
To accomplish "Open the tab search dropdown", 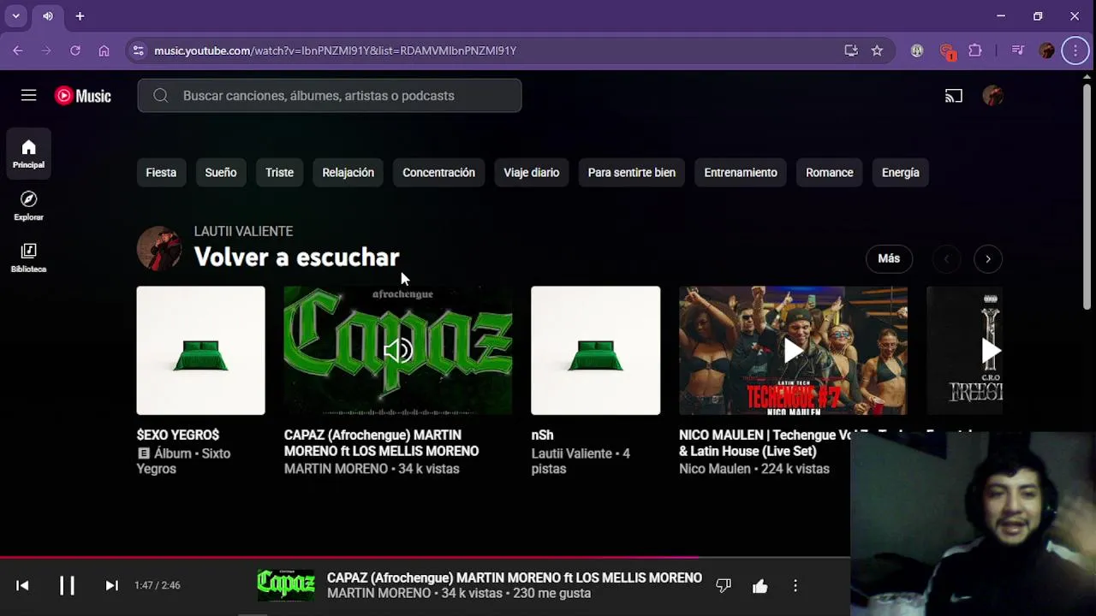I will 15,16.
